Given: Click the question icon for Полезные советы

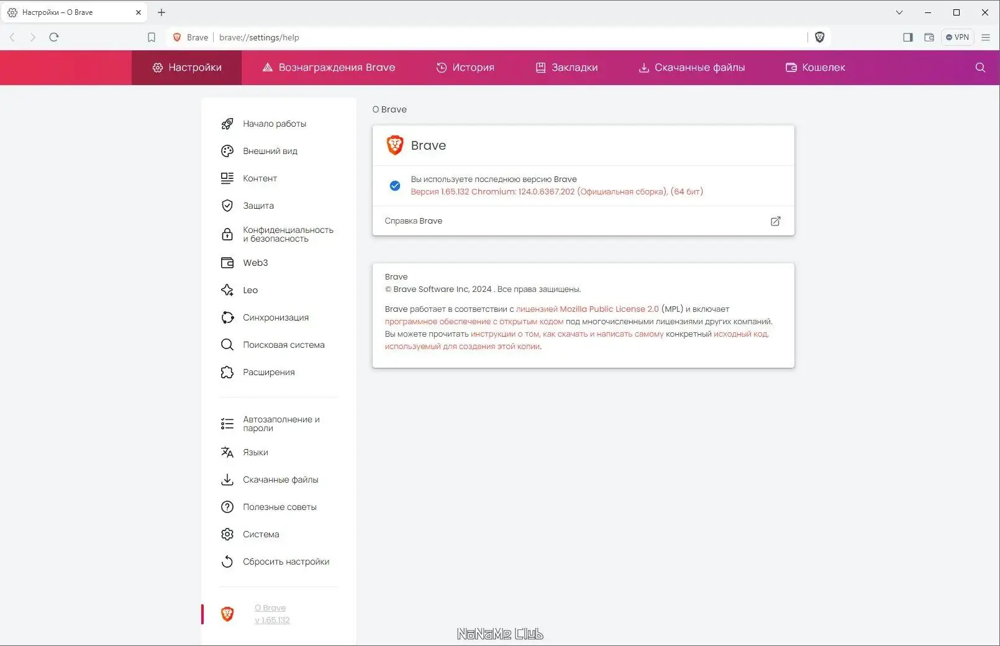Looking at the screenshot, I should point(227,507).
